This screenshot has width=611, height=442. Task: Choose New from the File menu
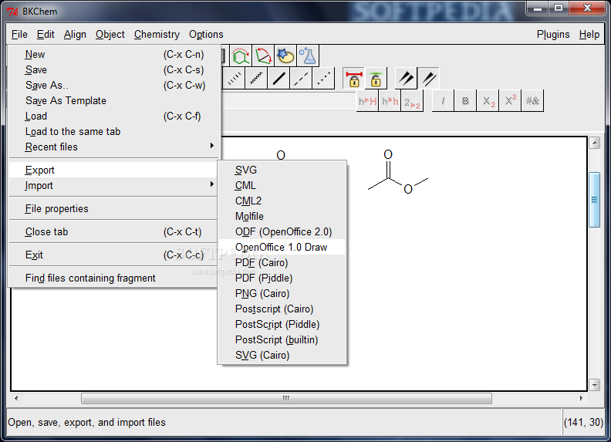click(114, 55)
